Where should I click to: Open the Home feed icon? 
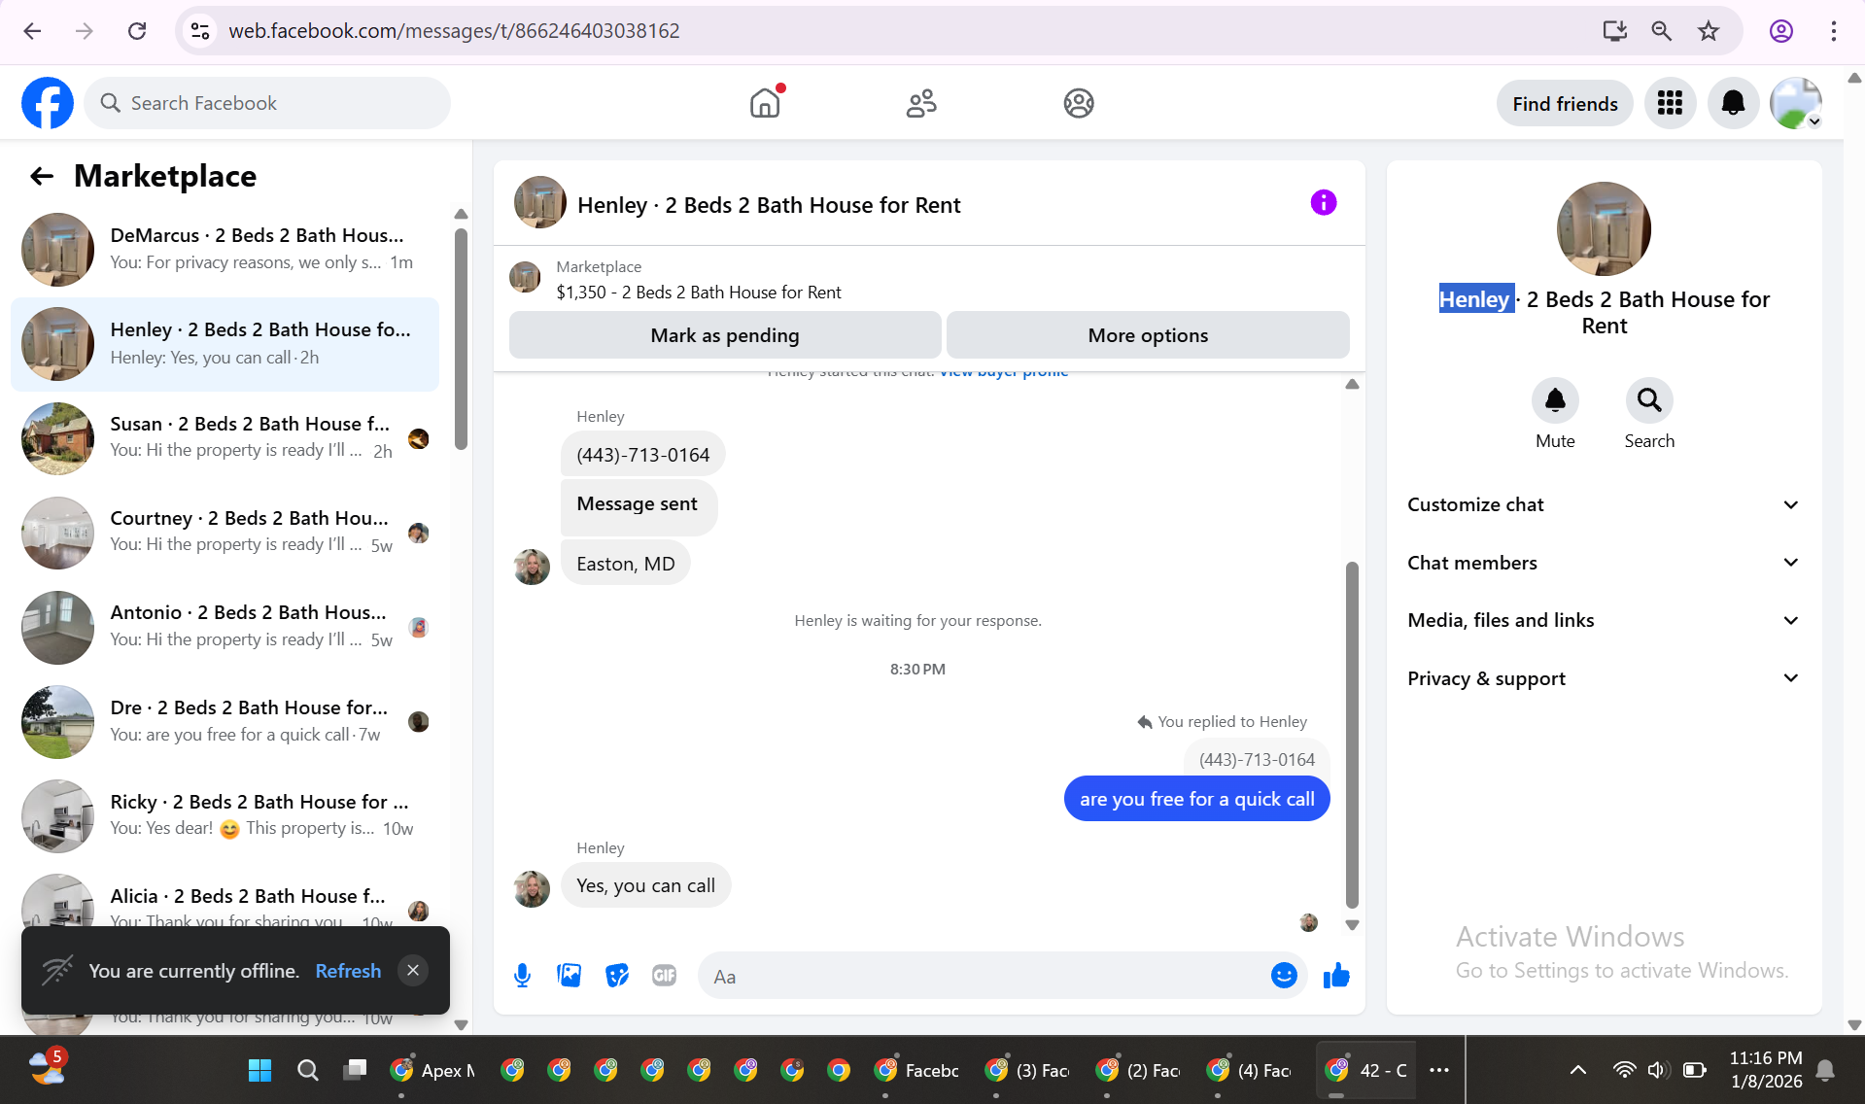765,103
